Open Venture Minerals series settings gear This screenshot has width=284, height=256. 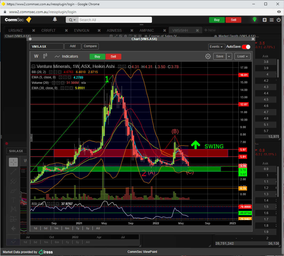click(x=124, y=67)
